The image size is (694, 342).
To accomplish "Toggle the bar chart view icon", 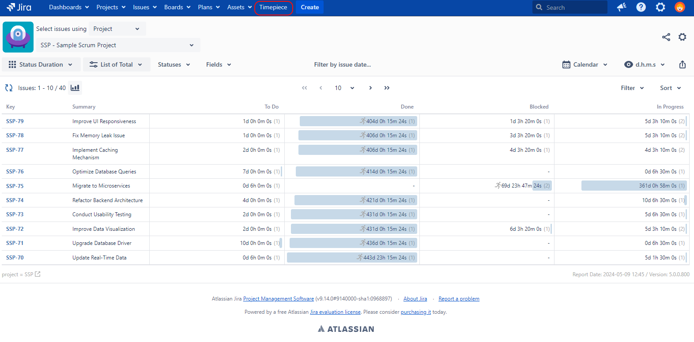I will (75, 88).
